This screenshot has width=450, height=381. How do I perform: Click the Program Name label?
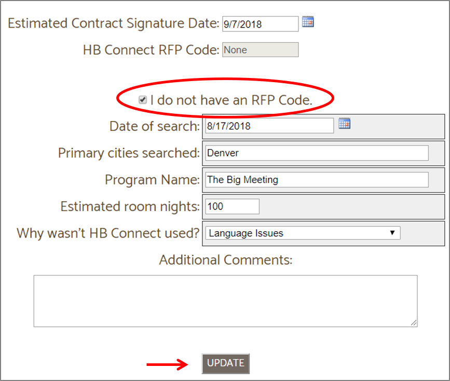tap(153, 179)
